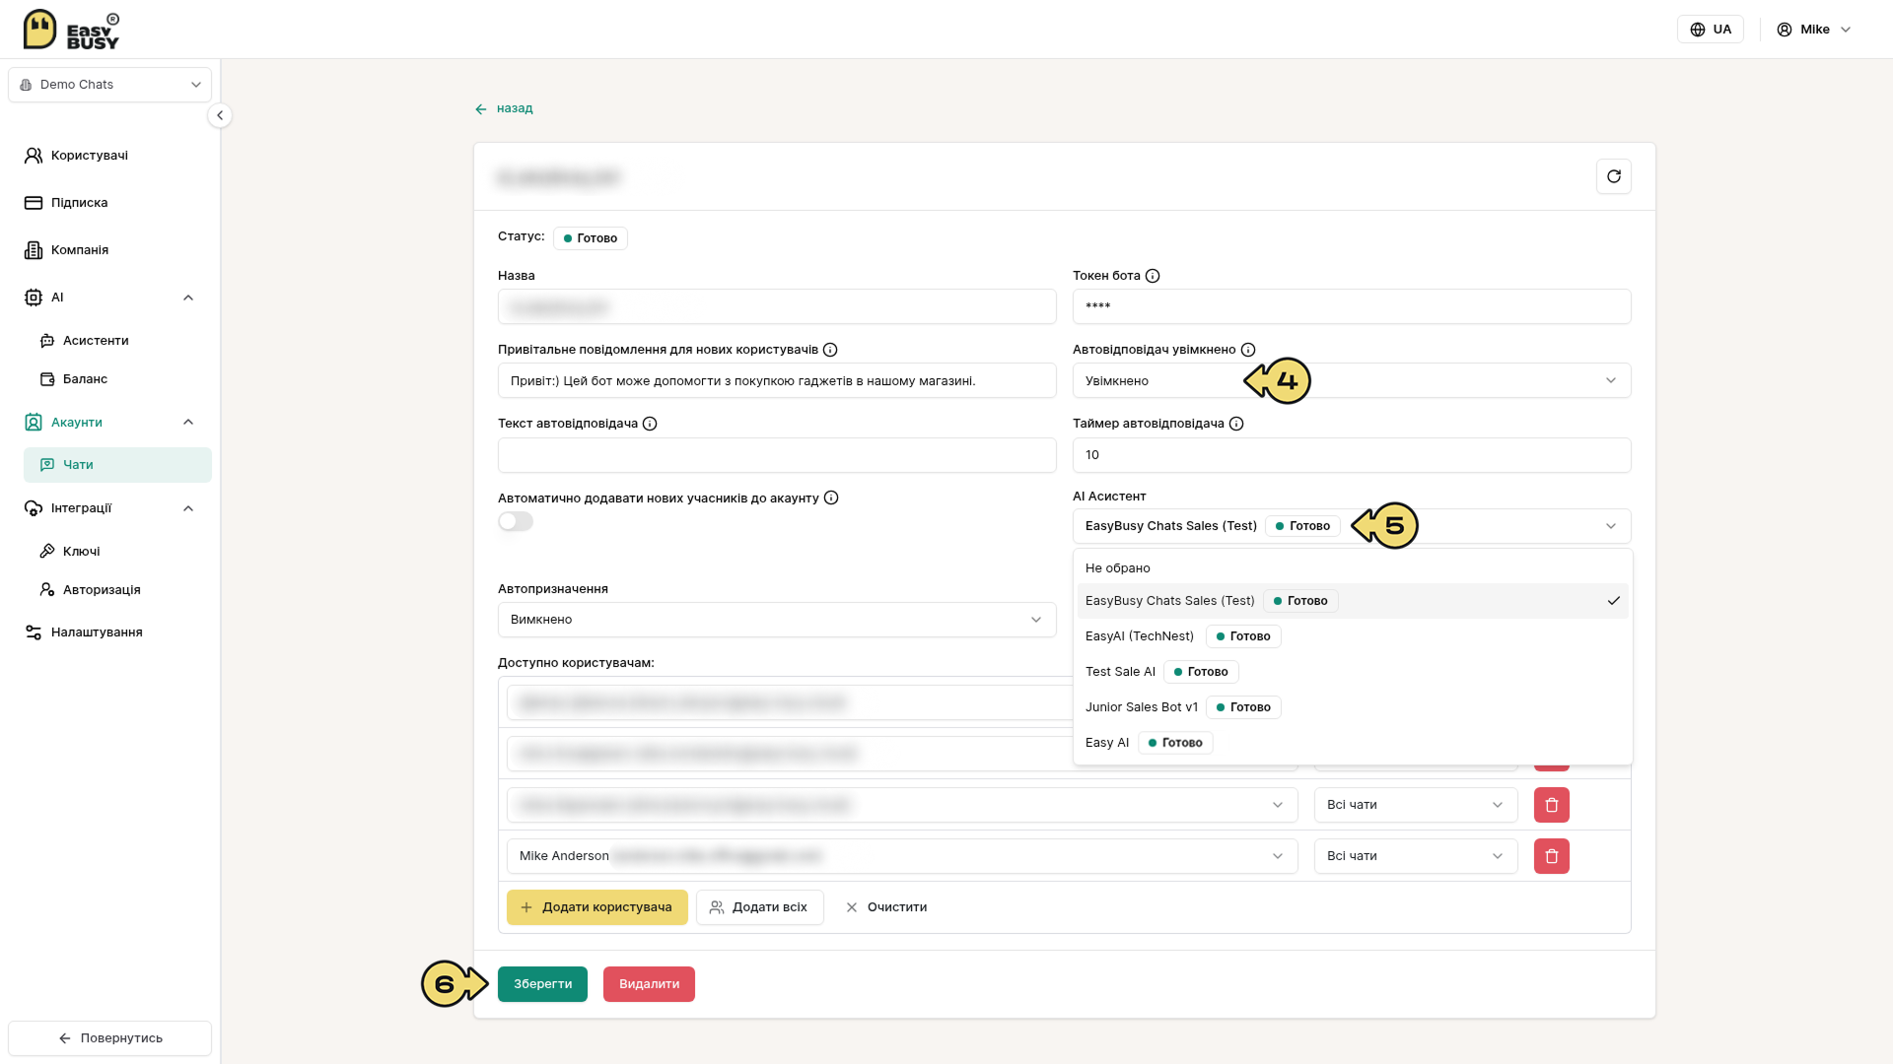
Task: Toggle auto-add new participants switch
Action: [x=516, y=522]
